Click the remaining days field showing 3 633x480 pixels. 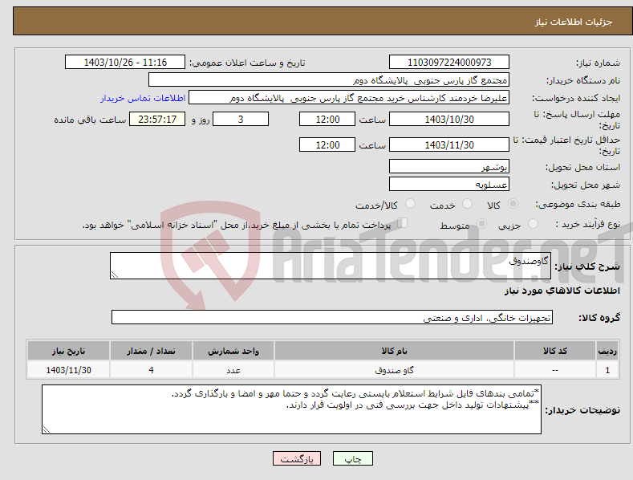[x=241, y=119]
